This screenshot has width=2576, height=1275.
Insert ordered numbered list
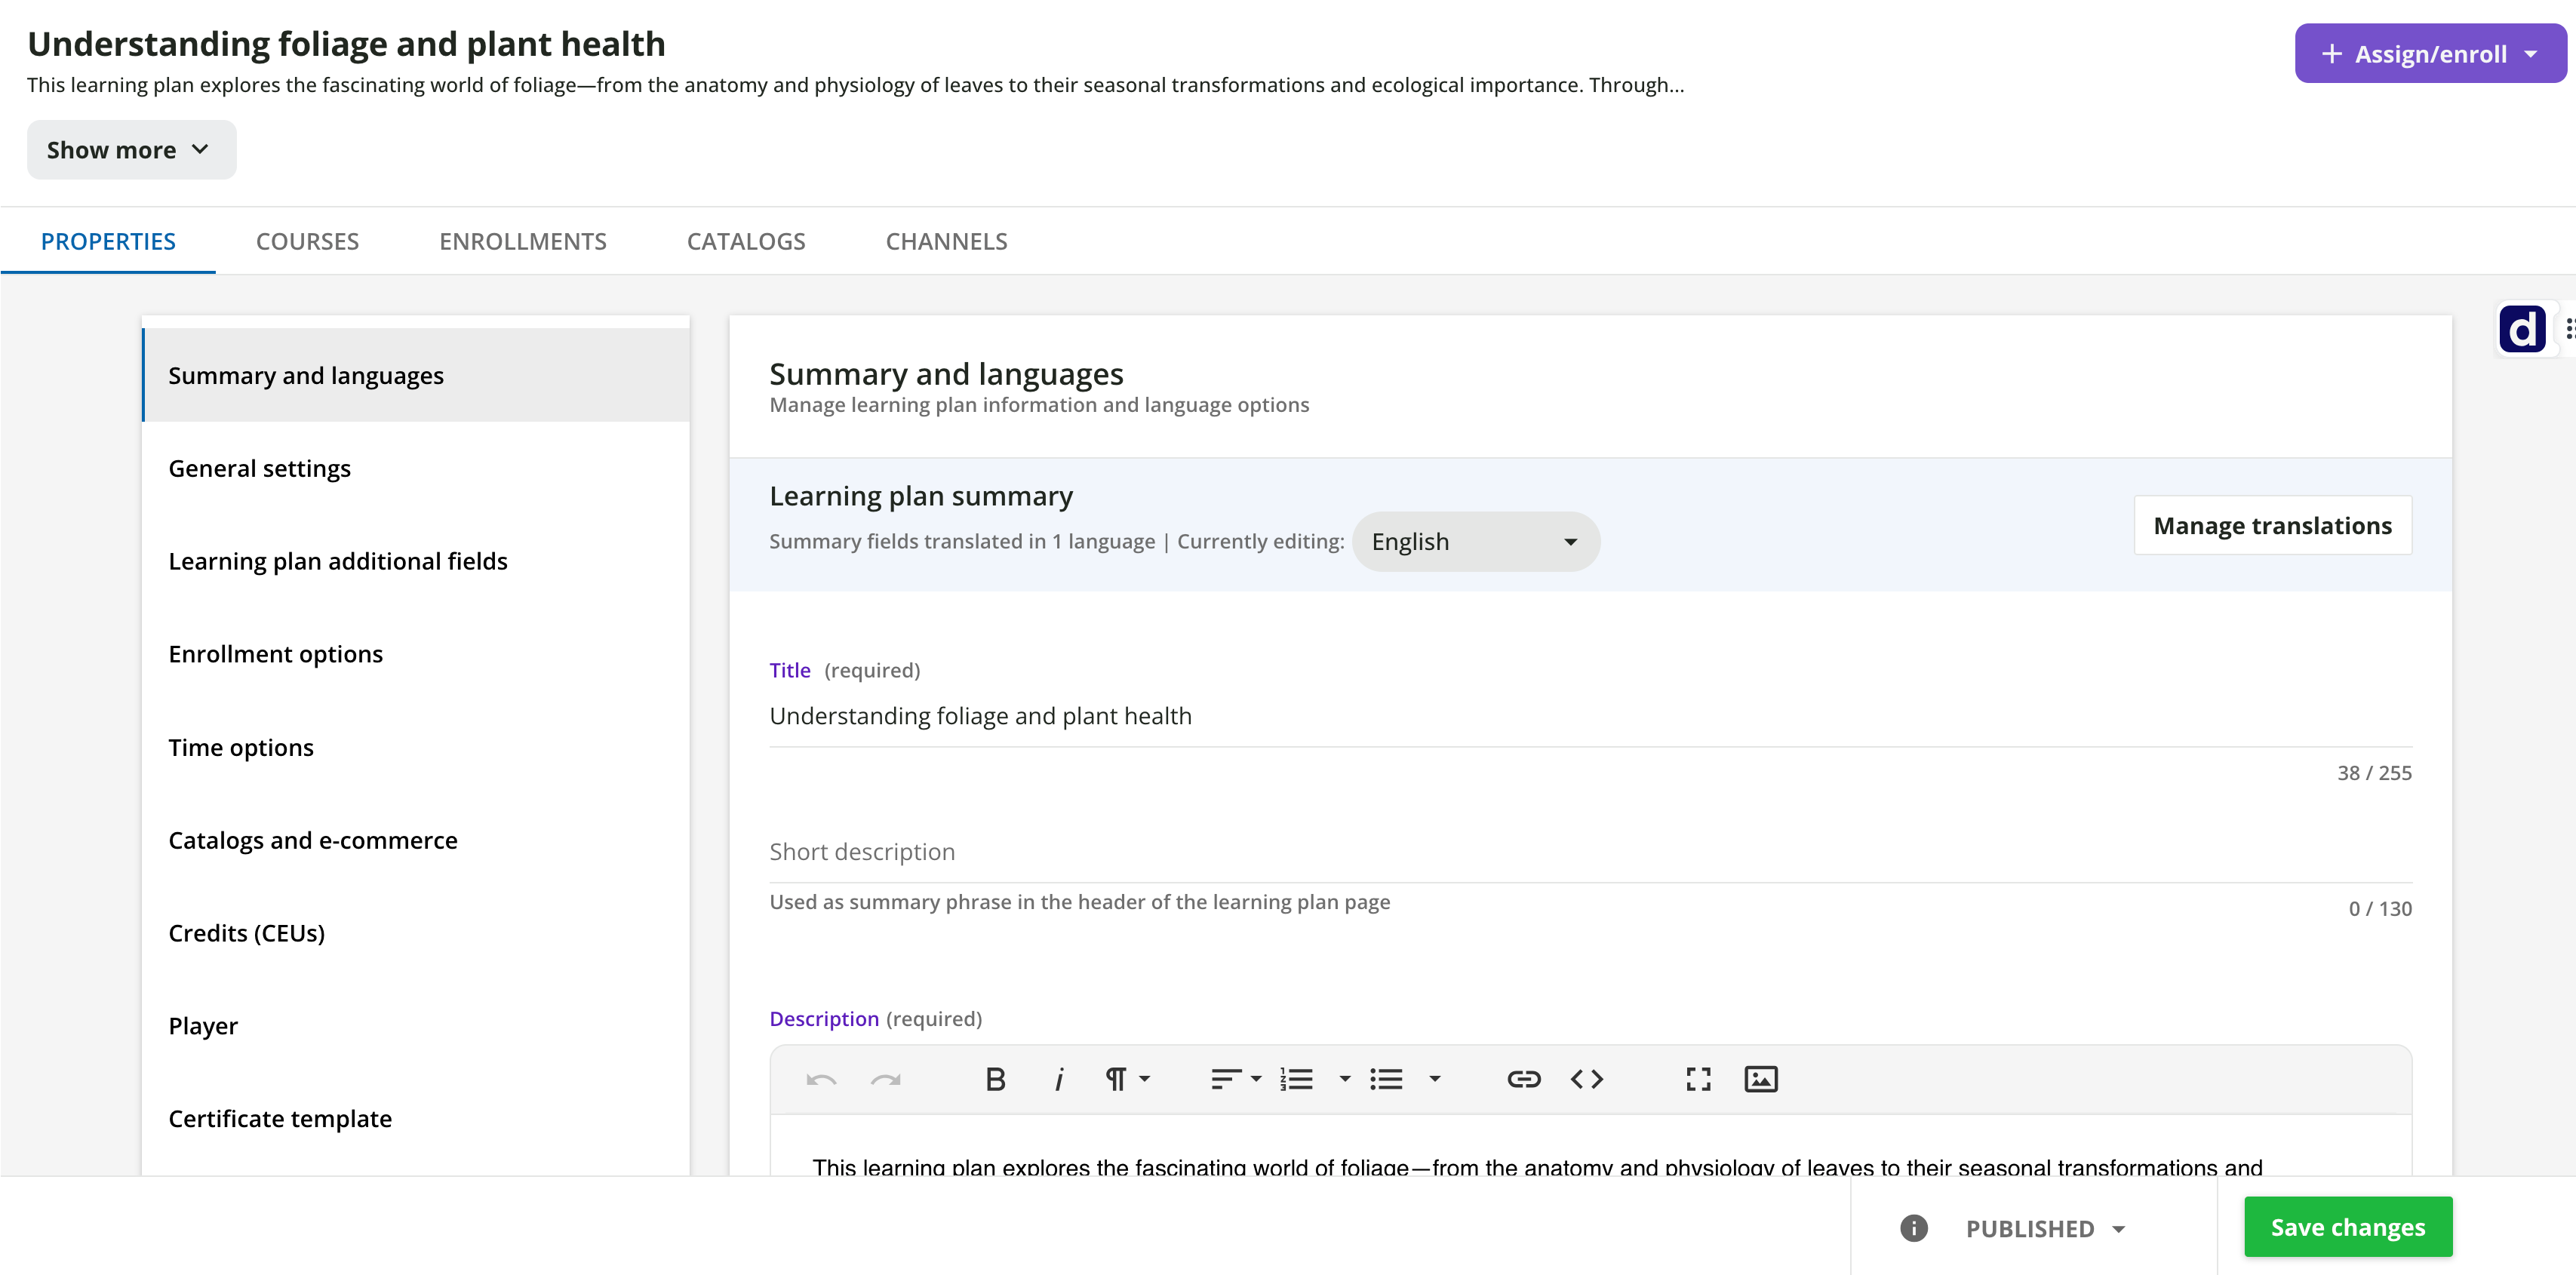[1296, 1079]
